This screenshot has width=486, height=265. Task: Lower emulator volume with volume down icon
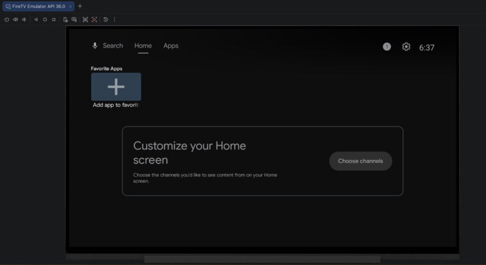[x=24, y=19]
